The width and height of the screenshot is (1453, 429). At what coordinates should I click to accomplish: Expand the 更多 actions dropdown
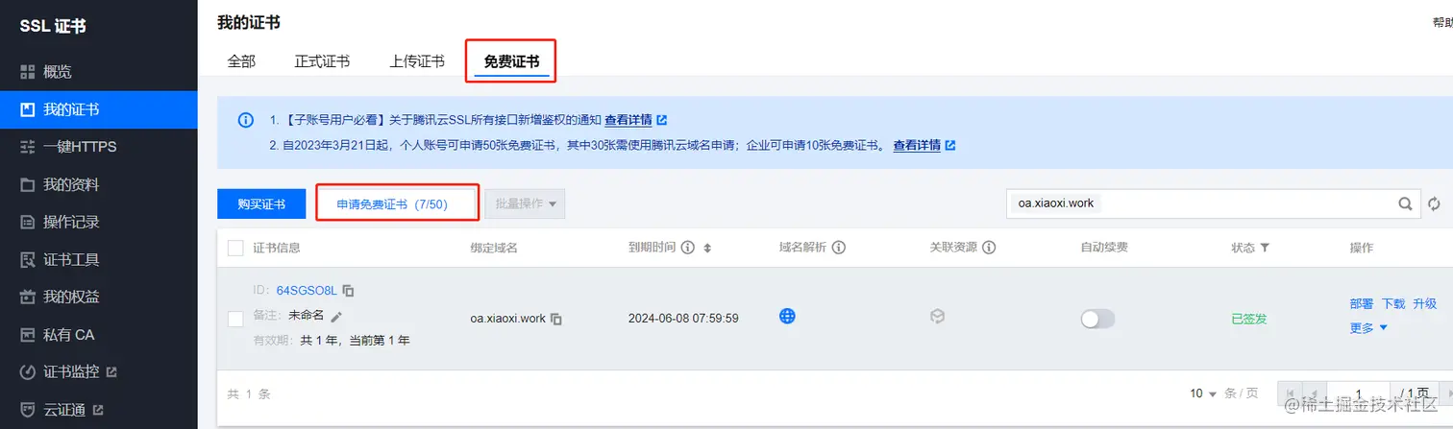[1368, 327]
